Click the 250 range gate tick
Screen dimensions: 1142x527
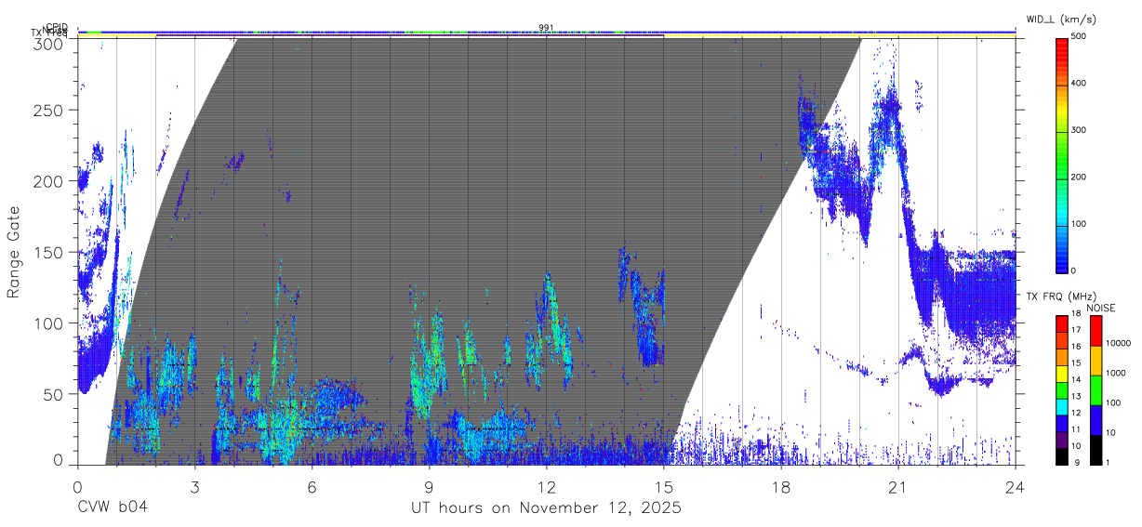click(x=47, y=110)
